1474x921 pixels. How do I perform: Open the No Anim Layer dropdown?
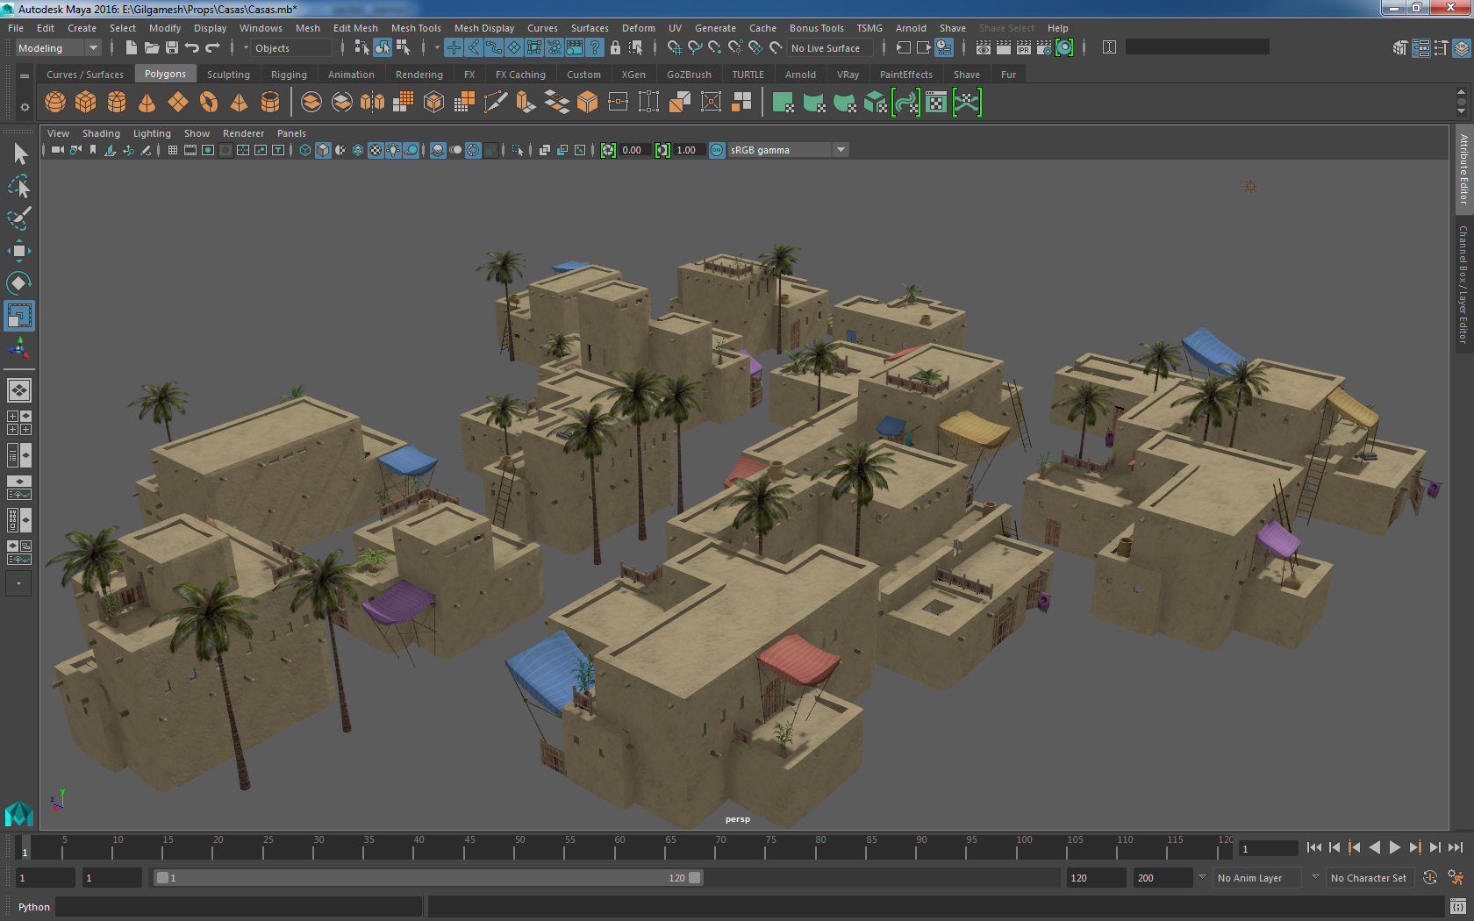pos(1256,878)
